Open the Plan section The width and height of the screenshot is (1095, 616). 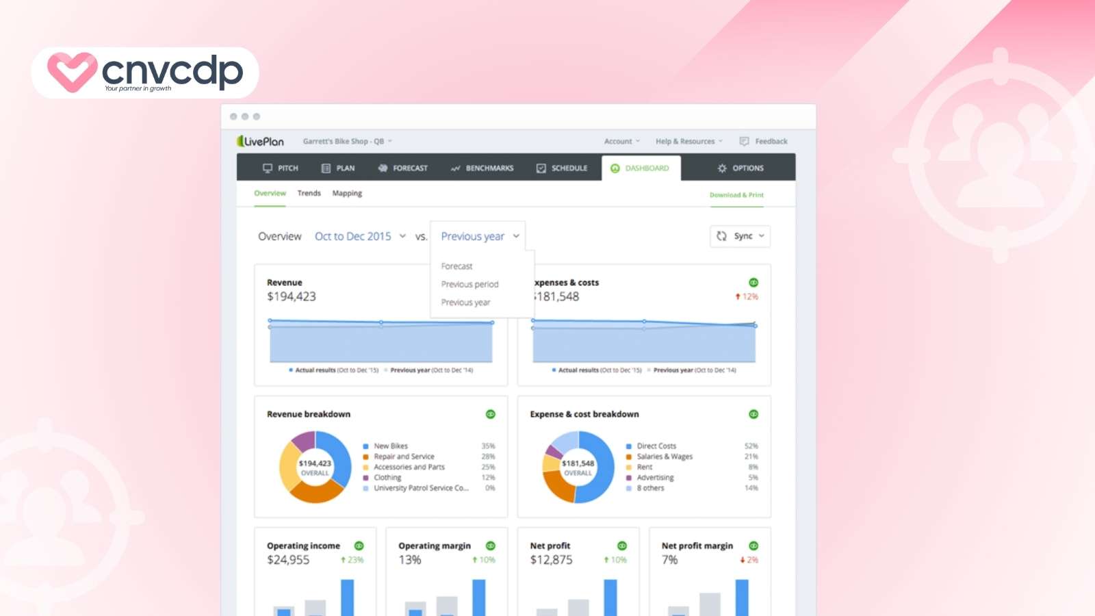(338, 168)
